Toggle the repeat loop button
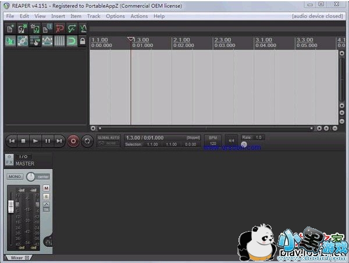Viewport: 349px width, 263px height. point(87,141)
